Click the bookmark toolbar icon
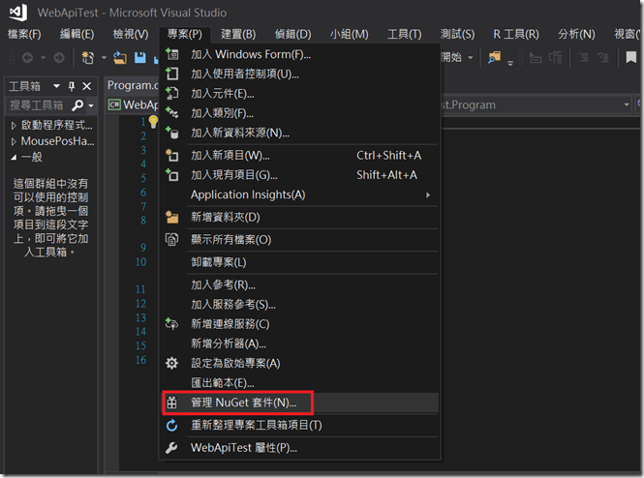The image size is (644, 478). point(630,57)
